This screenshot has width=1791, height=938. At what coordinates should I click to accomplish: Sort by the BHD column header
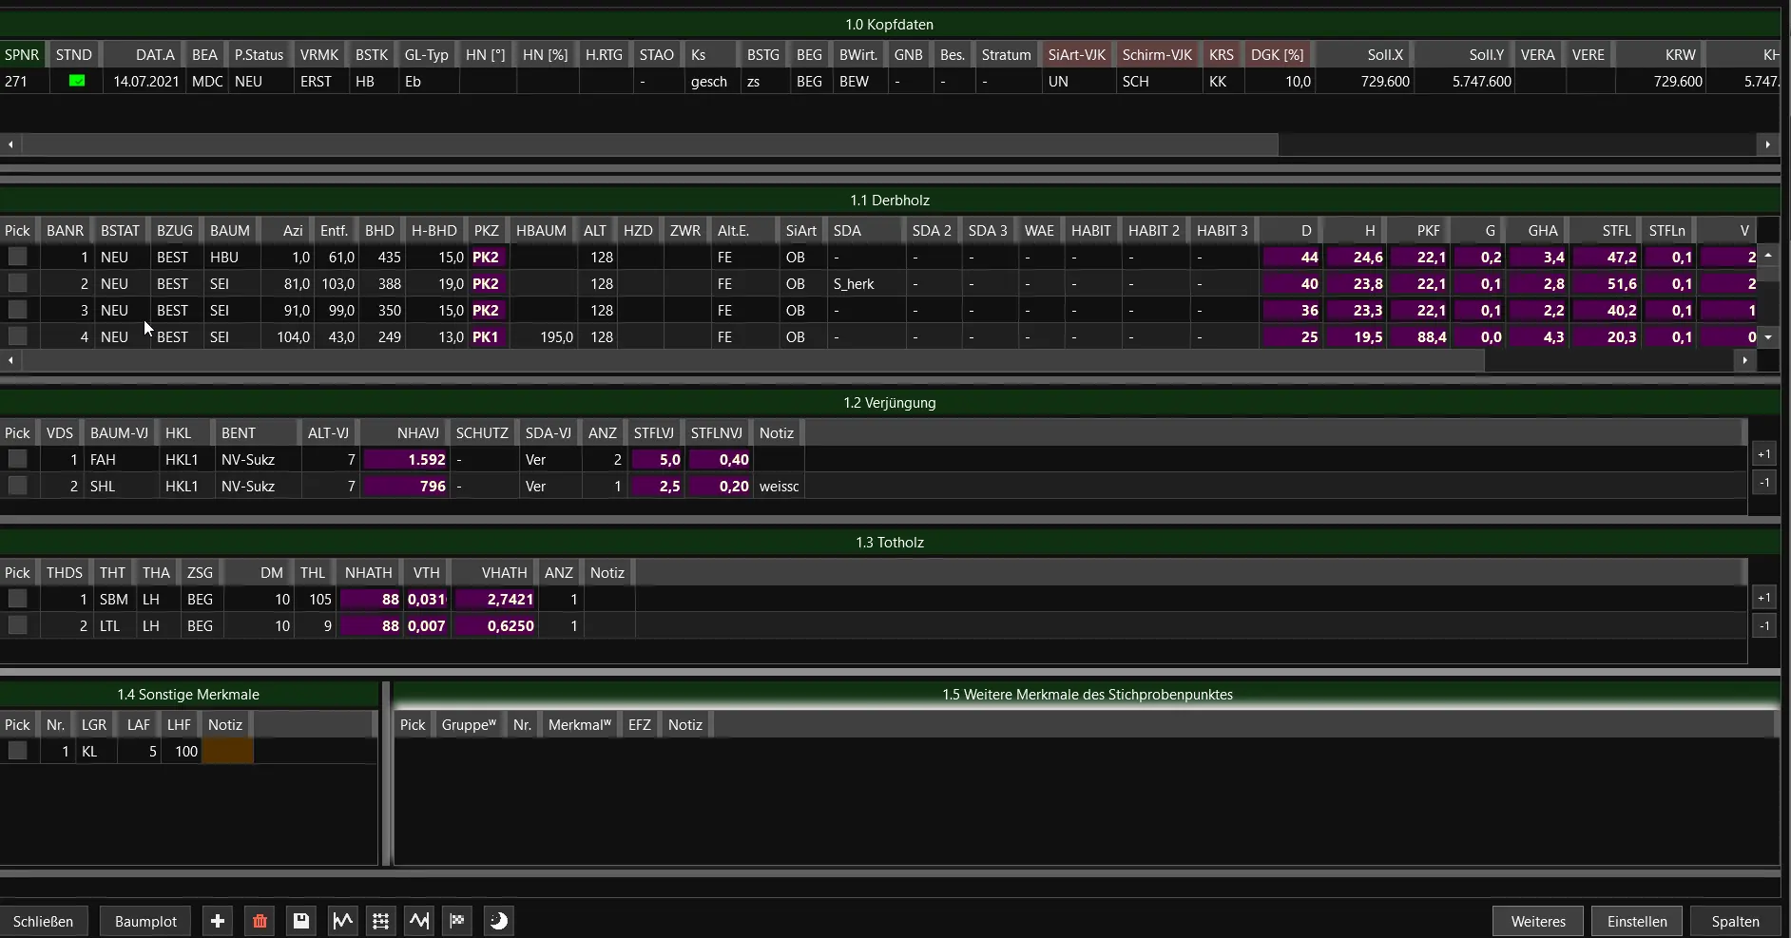point(378,230)
